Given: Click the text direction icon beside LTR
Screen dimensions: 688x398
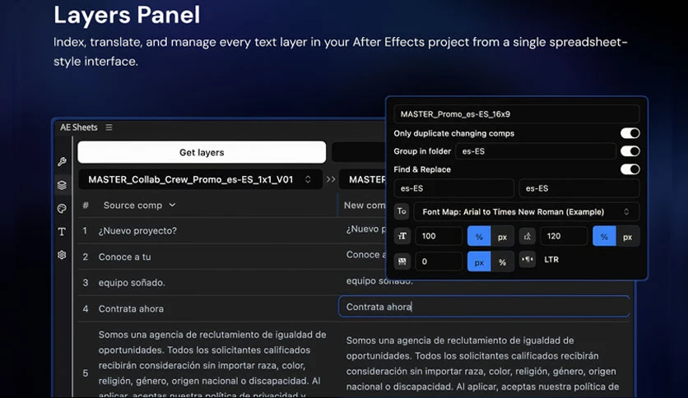Looking at the screenshot, I should [x=528, y=260].
